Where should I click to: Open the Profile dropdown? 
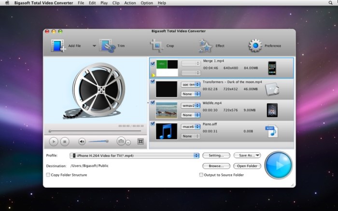[x=135, y=155]
